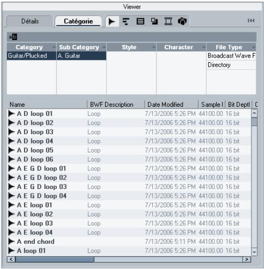Preview the A E loop 01 play arrow
The image size is (264, 269).
point(12,205)
